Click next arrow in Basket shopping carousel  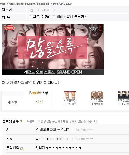coord(40,102)
